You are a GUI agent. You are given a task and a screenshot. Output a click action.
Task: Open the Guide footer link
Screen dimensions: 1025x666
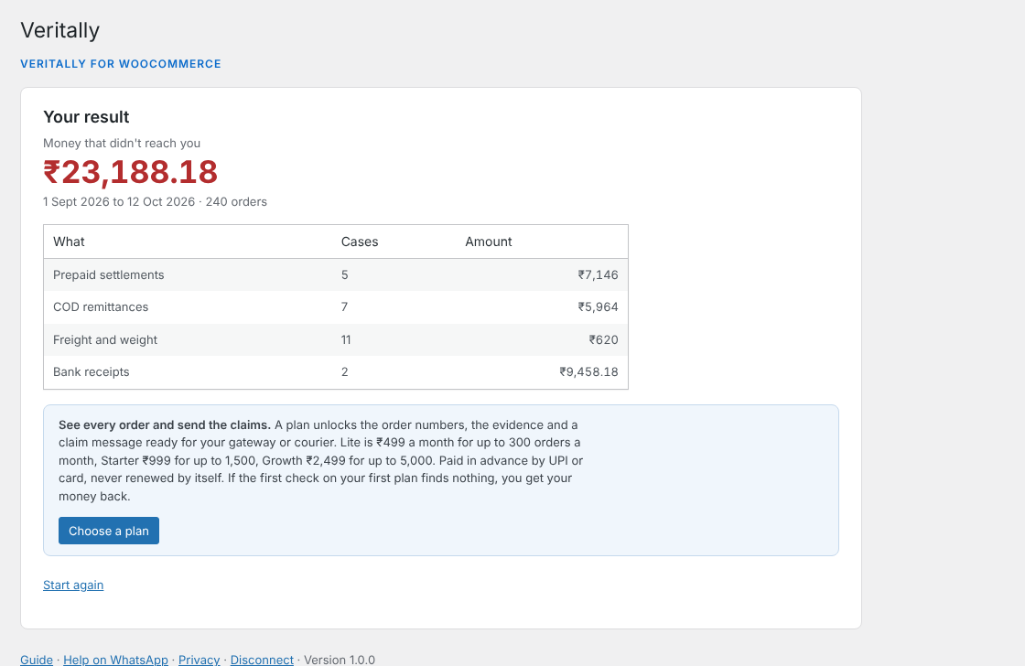[37, 660]
